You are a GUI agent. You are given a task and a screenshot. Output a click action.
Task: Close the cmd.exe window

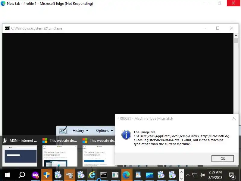click(231, 28)
